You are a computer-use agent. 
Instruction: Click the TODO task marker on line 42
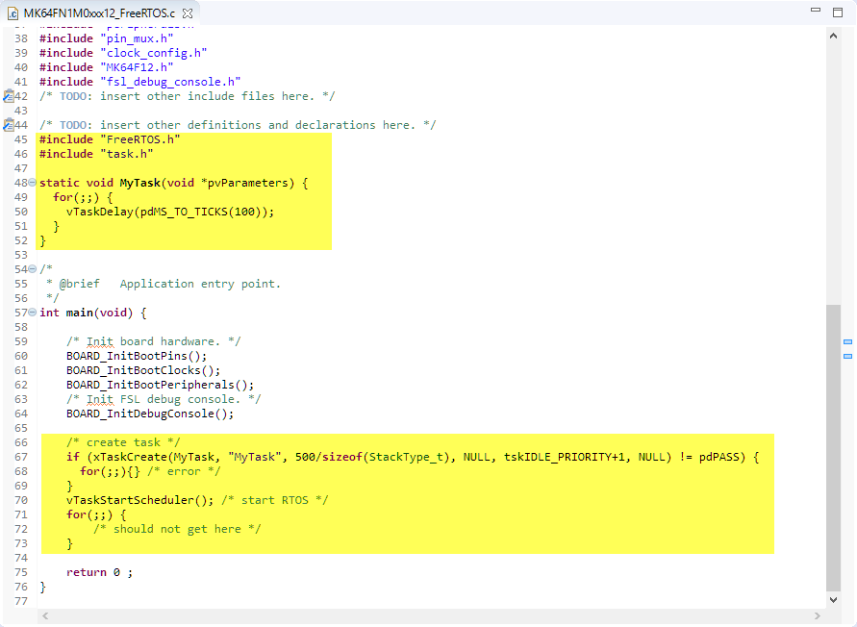pos(8,96)
